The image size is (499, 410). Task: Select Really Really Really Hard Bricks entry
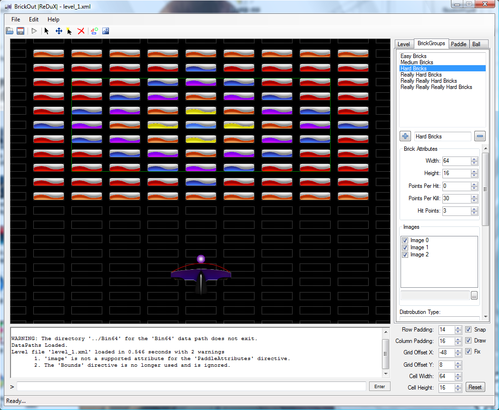442,87
